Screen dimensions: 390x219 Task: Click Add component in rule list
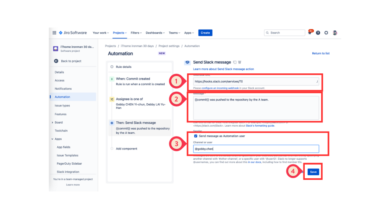[x=126, y=149]
